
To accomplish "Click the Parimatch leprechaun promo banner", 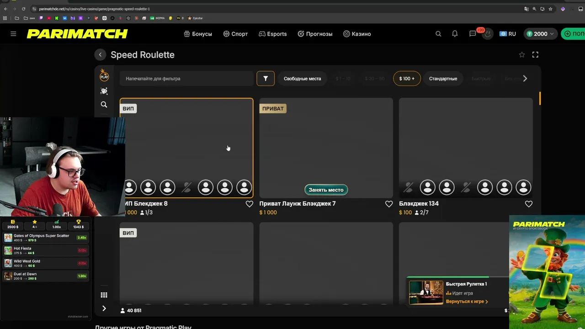I will 547,272.
